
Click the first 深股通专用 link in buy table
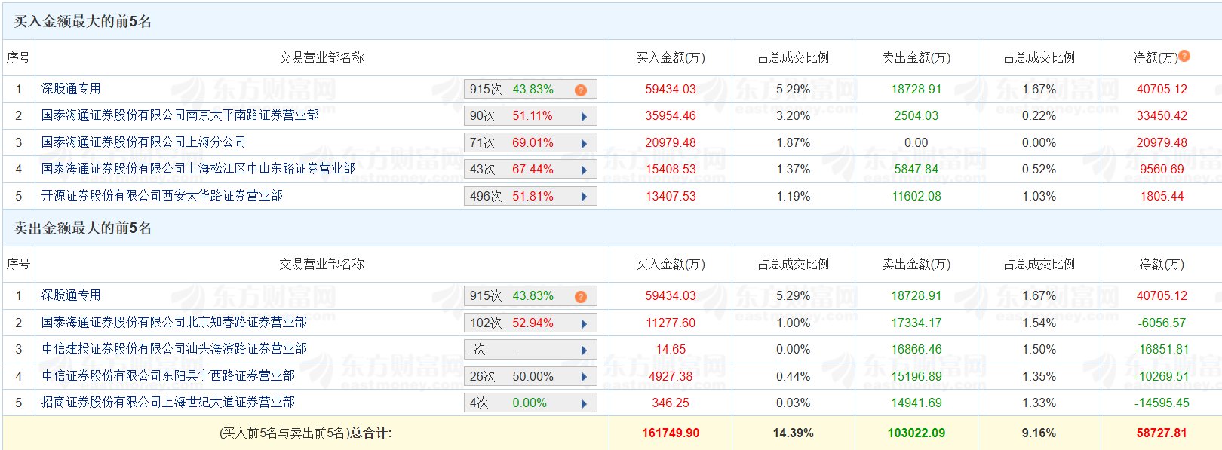point(71,88)
